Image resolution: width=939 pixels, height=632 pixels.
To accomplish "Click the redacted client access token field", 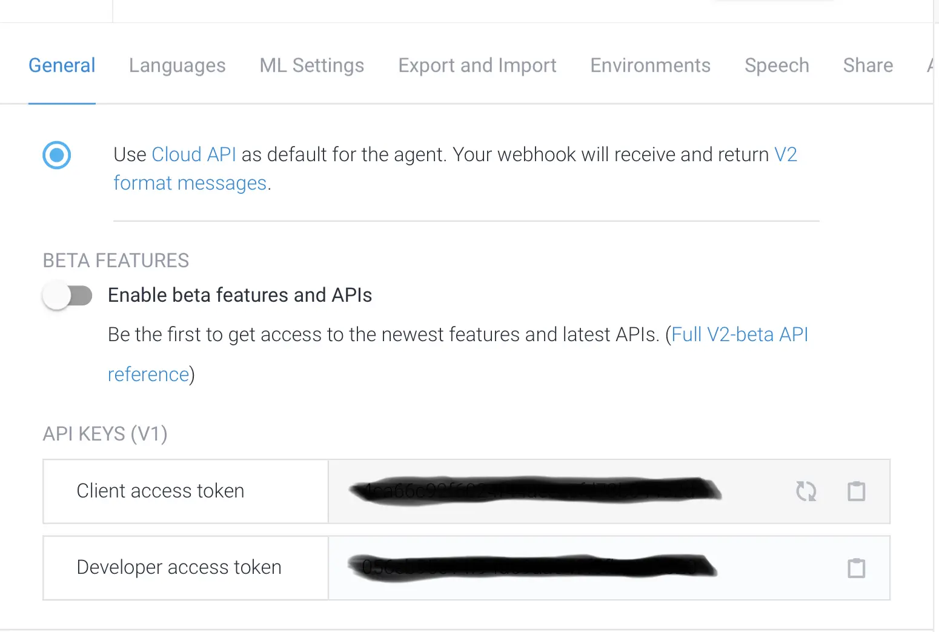I will point(533,491).
